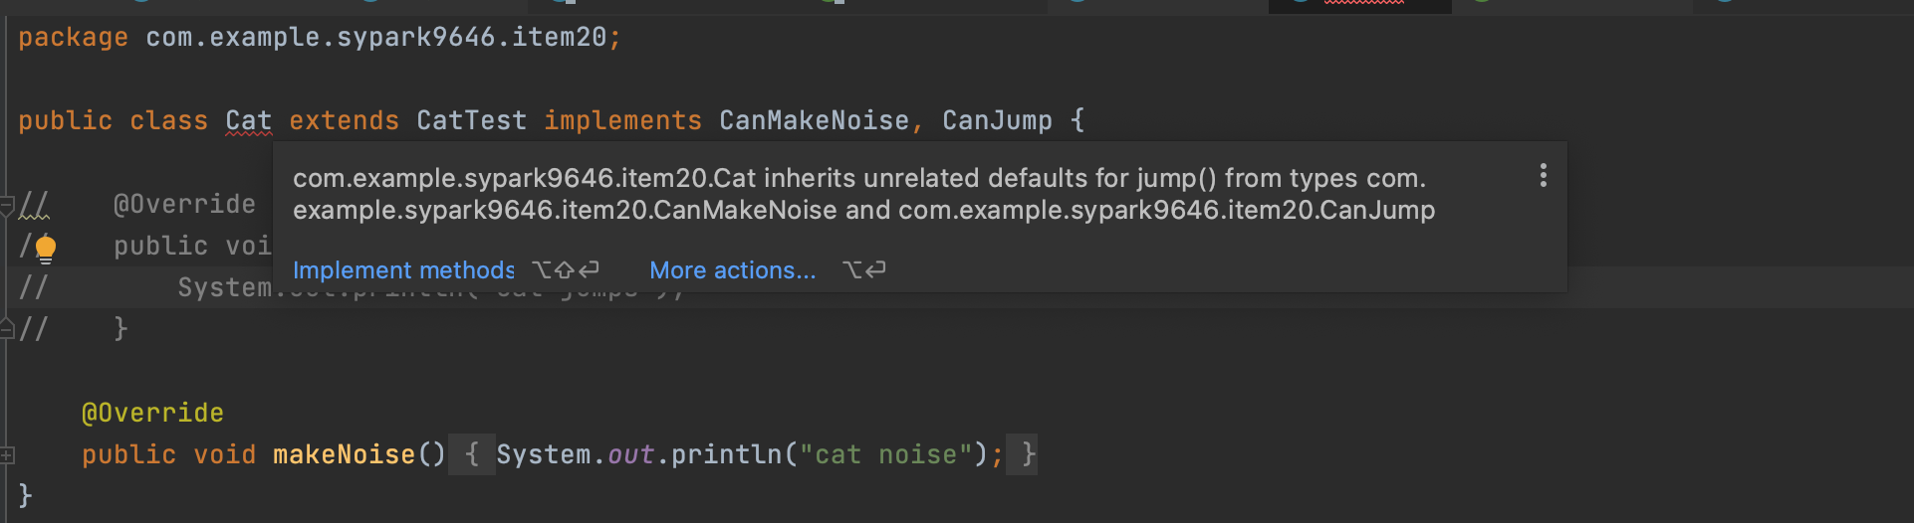Click the folded closing brace after println statement

(1023, 454)
